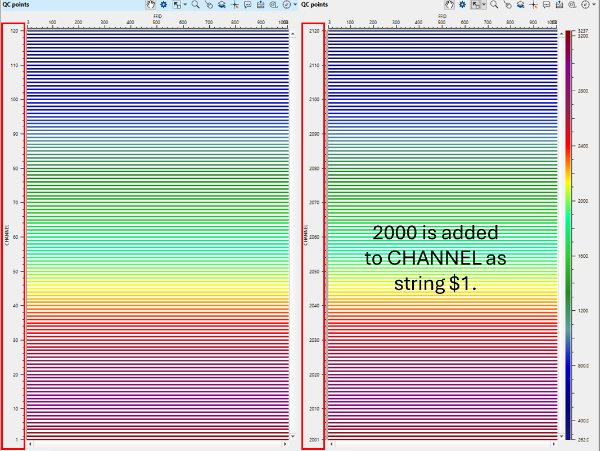Click the compass navigation button in left panel
The width and height of the screenshot is (600, 451).
coord(286,5)
